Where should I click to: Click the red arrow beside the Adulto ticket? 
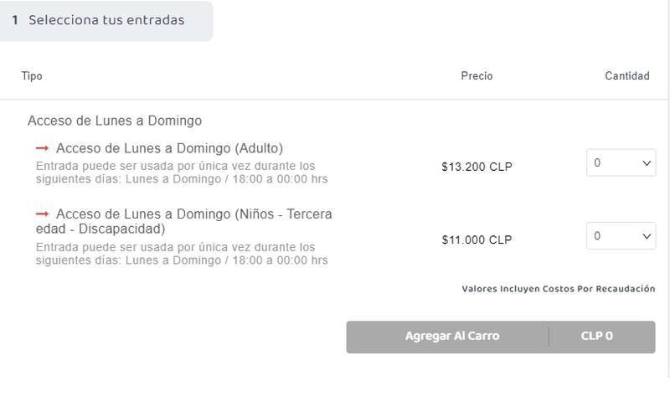(42, 148)
